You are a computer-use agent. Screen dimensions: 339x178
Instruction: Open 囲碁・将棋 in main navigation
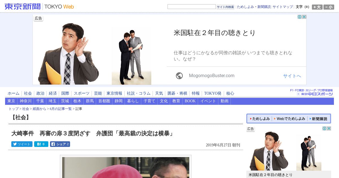point(177,93)
